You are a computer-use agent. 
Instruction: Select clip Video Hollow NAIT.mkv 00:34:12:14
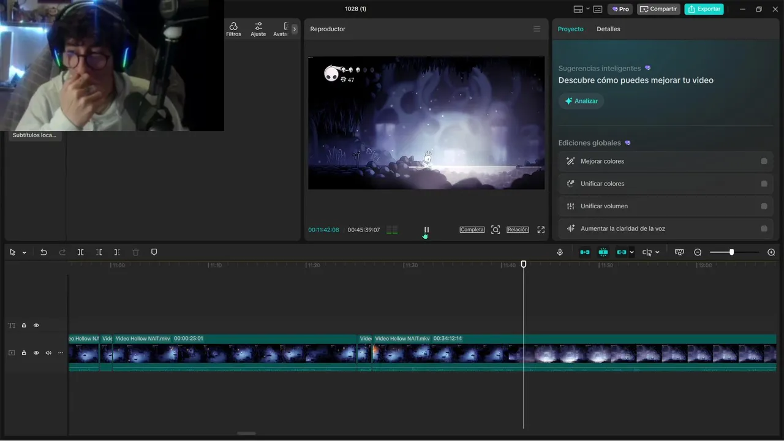point(575,353)
